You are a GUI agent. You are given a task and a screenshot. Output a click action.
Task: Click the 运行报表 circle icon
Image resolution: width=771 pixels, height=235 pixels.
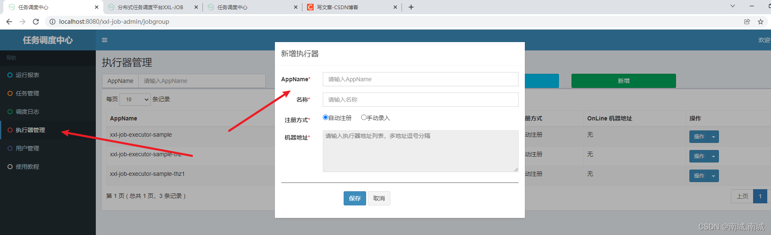10,75
